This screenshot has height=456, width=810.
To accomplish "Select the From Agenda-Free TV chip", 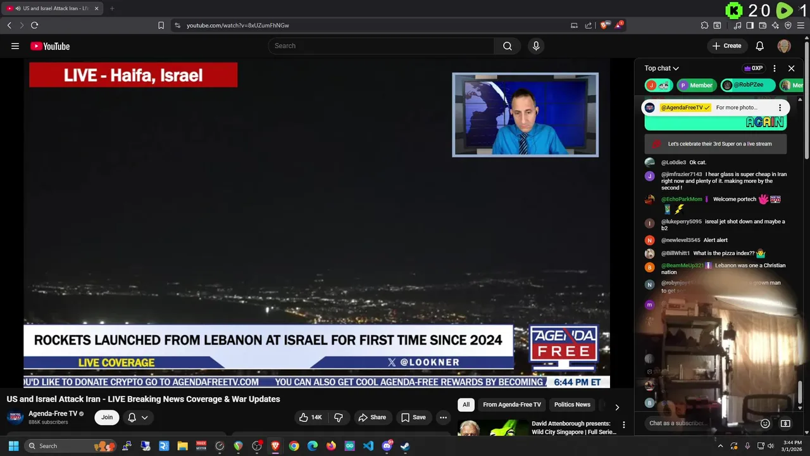I will tap(512, 405).
